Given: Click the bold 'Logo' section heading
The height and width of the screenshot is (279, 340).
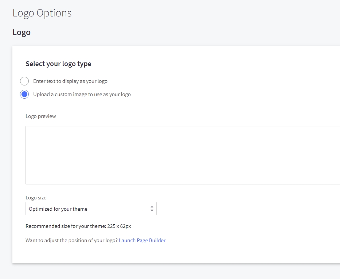Looking at the screenshot, I should point(22,33).
